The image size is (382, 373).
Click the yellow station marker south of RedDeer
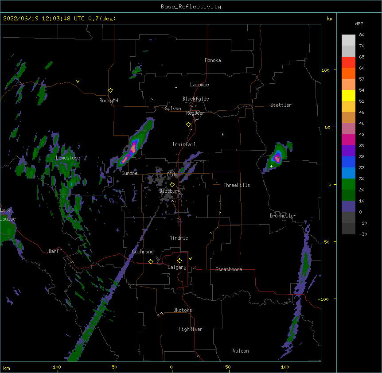tap(188, 124)
